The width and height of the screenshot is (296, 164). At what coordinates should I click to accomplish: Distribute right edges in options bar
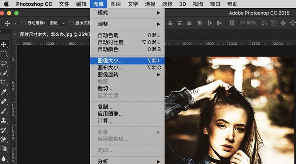click(x=219, y=23)
